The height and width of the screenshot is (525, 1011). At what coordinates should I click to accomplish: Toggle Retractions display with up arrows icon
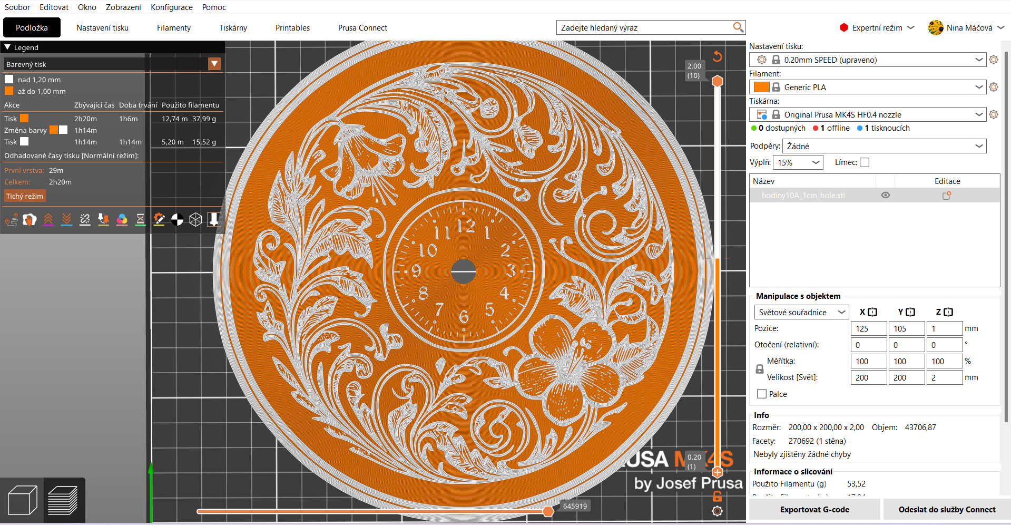(x=48, y=219)
